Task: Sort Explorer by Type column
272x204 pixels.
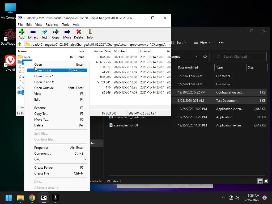Action: 230,67
